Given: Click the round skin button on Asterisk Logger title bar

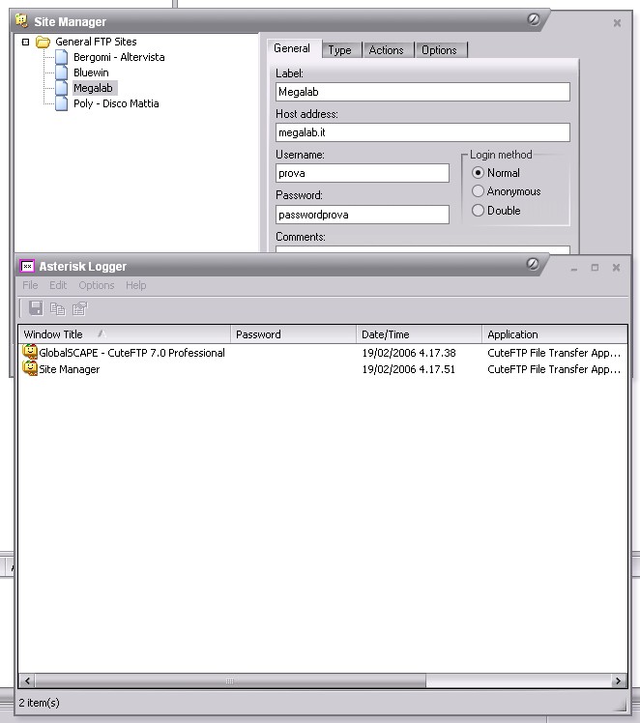Looking at the screenshot, I should click(x=533, y=264).
